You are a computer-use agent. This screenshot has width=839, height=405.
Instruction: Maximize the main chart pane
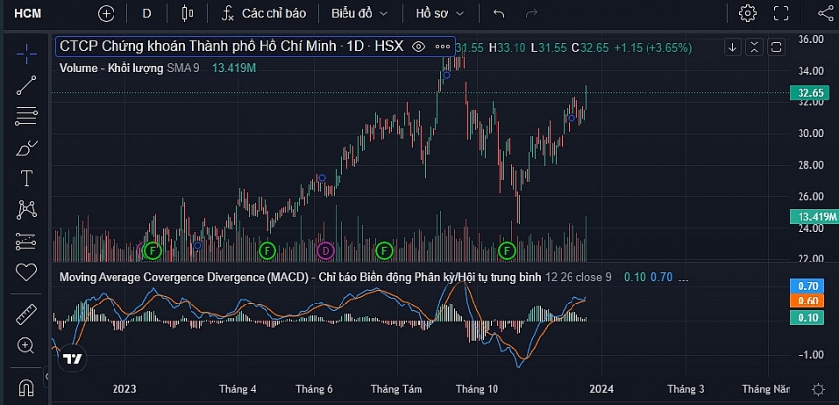[776, 47]
